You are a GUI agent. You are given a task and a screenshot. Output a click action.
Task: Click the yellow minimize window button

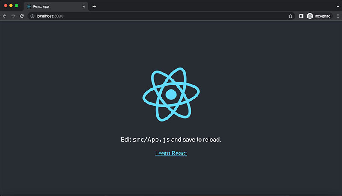tap(11, 6)
